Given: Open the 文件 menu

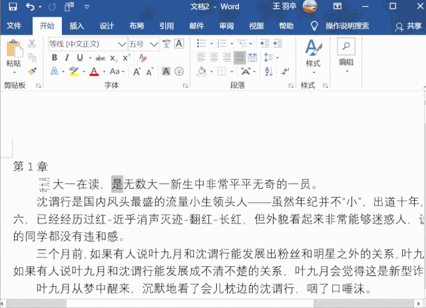Looking at the screenshot, I should pos(14,26).
